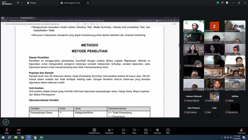Open Windows Start menu
The width and height of the screenshot is (248, 140).
click(3, 137)
